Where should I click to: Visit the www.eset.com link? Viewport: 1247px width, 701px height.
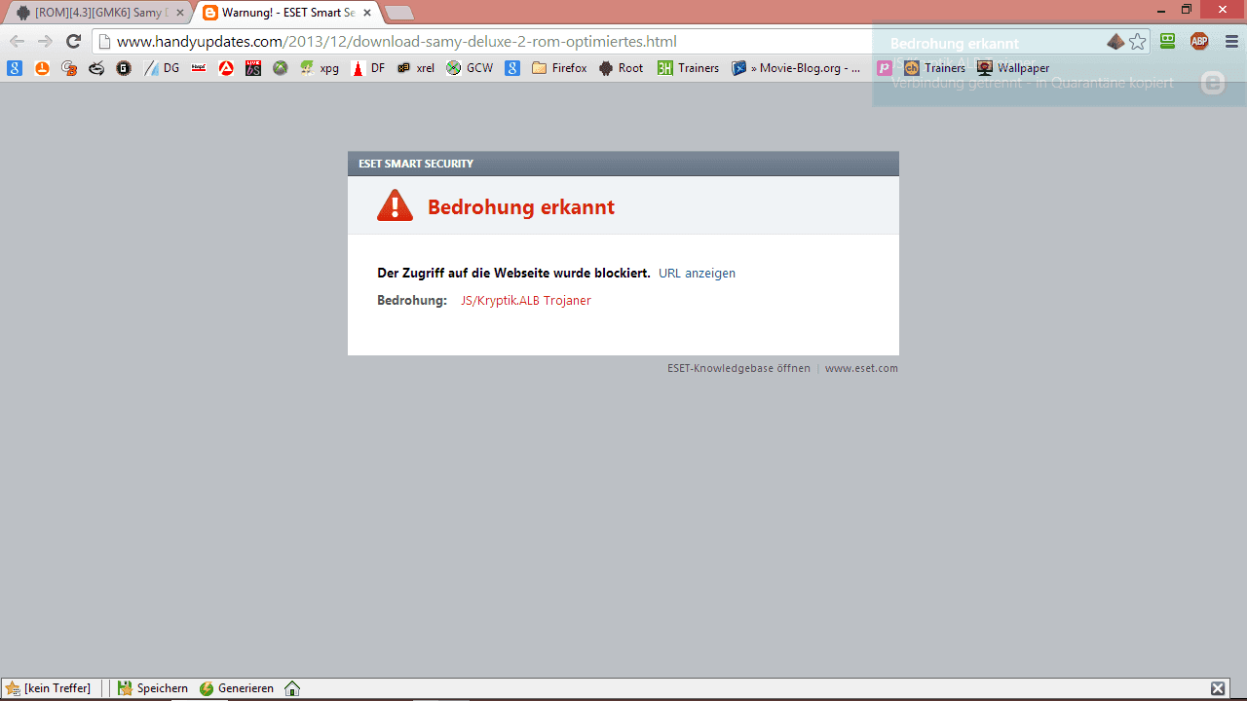tap(861, 369)
